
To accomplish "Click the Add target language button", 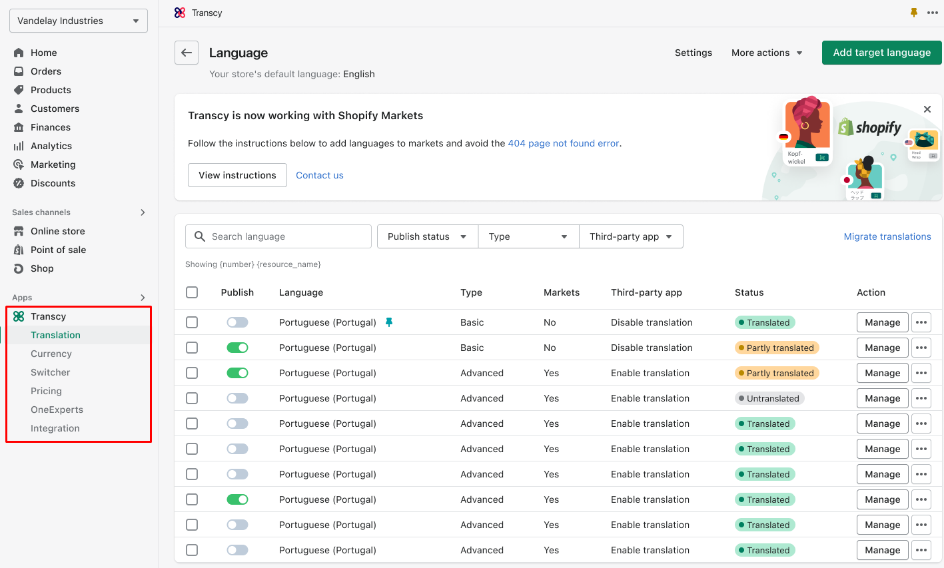I will (x=882, y=53).
